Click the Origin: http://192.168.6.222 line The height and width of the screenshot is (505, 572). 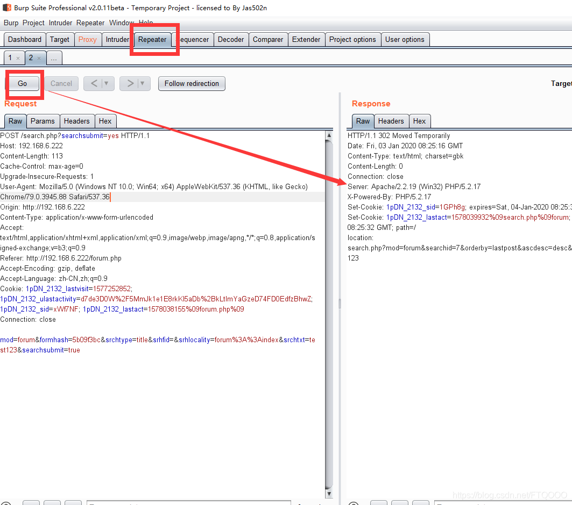point(43,207)
